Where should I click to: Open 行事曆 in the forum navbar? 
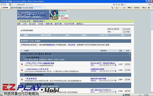point(84,35)
